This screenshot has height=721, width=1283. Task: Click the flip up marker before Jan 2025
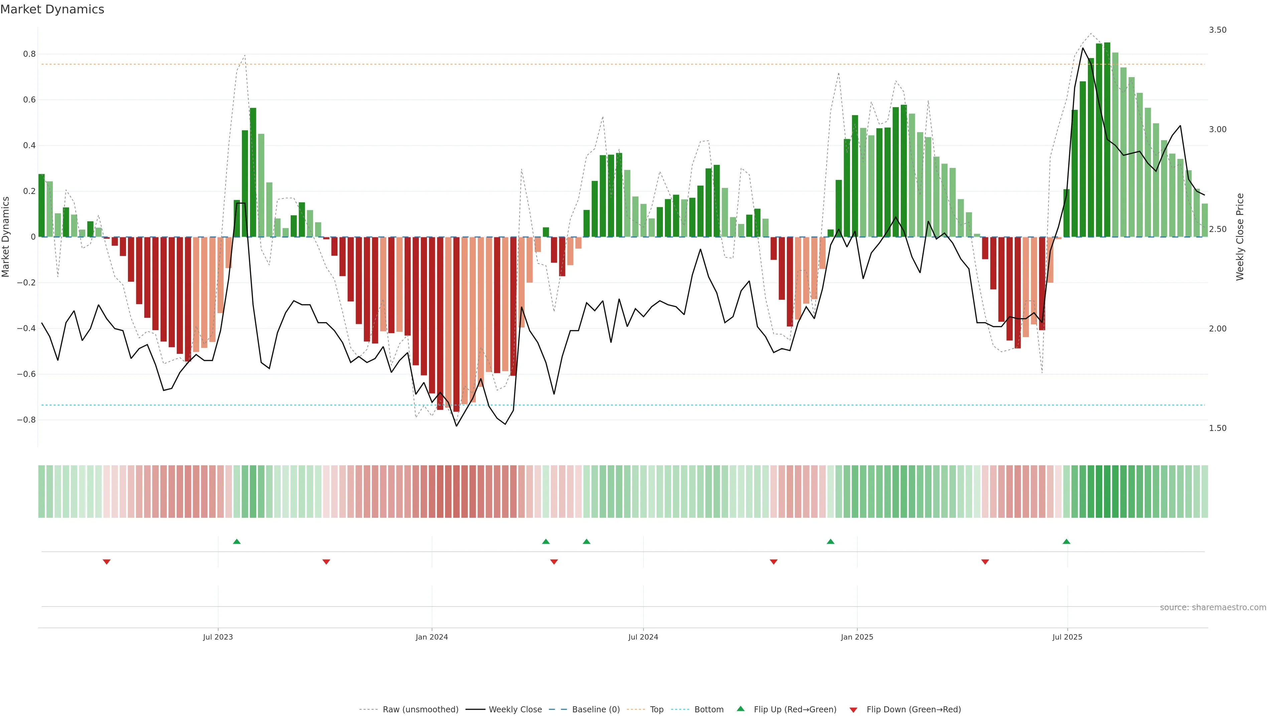(830, 541)
